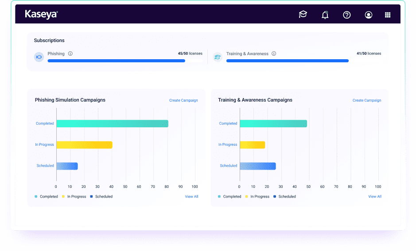Open the help question mark icon
This screenshot has height=251, width=416.
tap(347, 15)
